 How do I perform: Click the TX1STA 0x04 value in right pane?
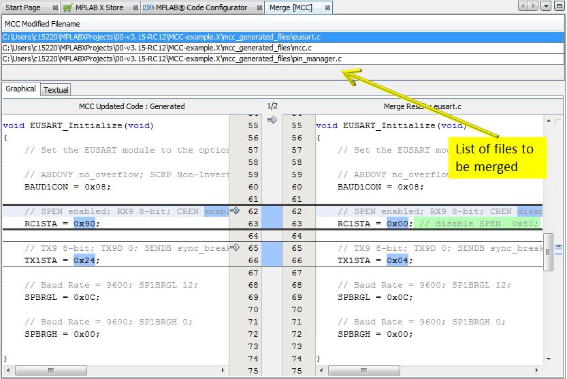(398, 260)
